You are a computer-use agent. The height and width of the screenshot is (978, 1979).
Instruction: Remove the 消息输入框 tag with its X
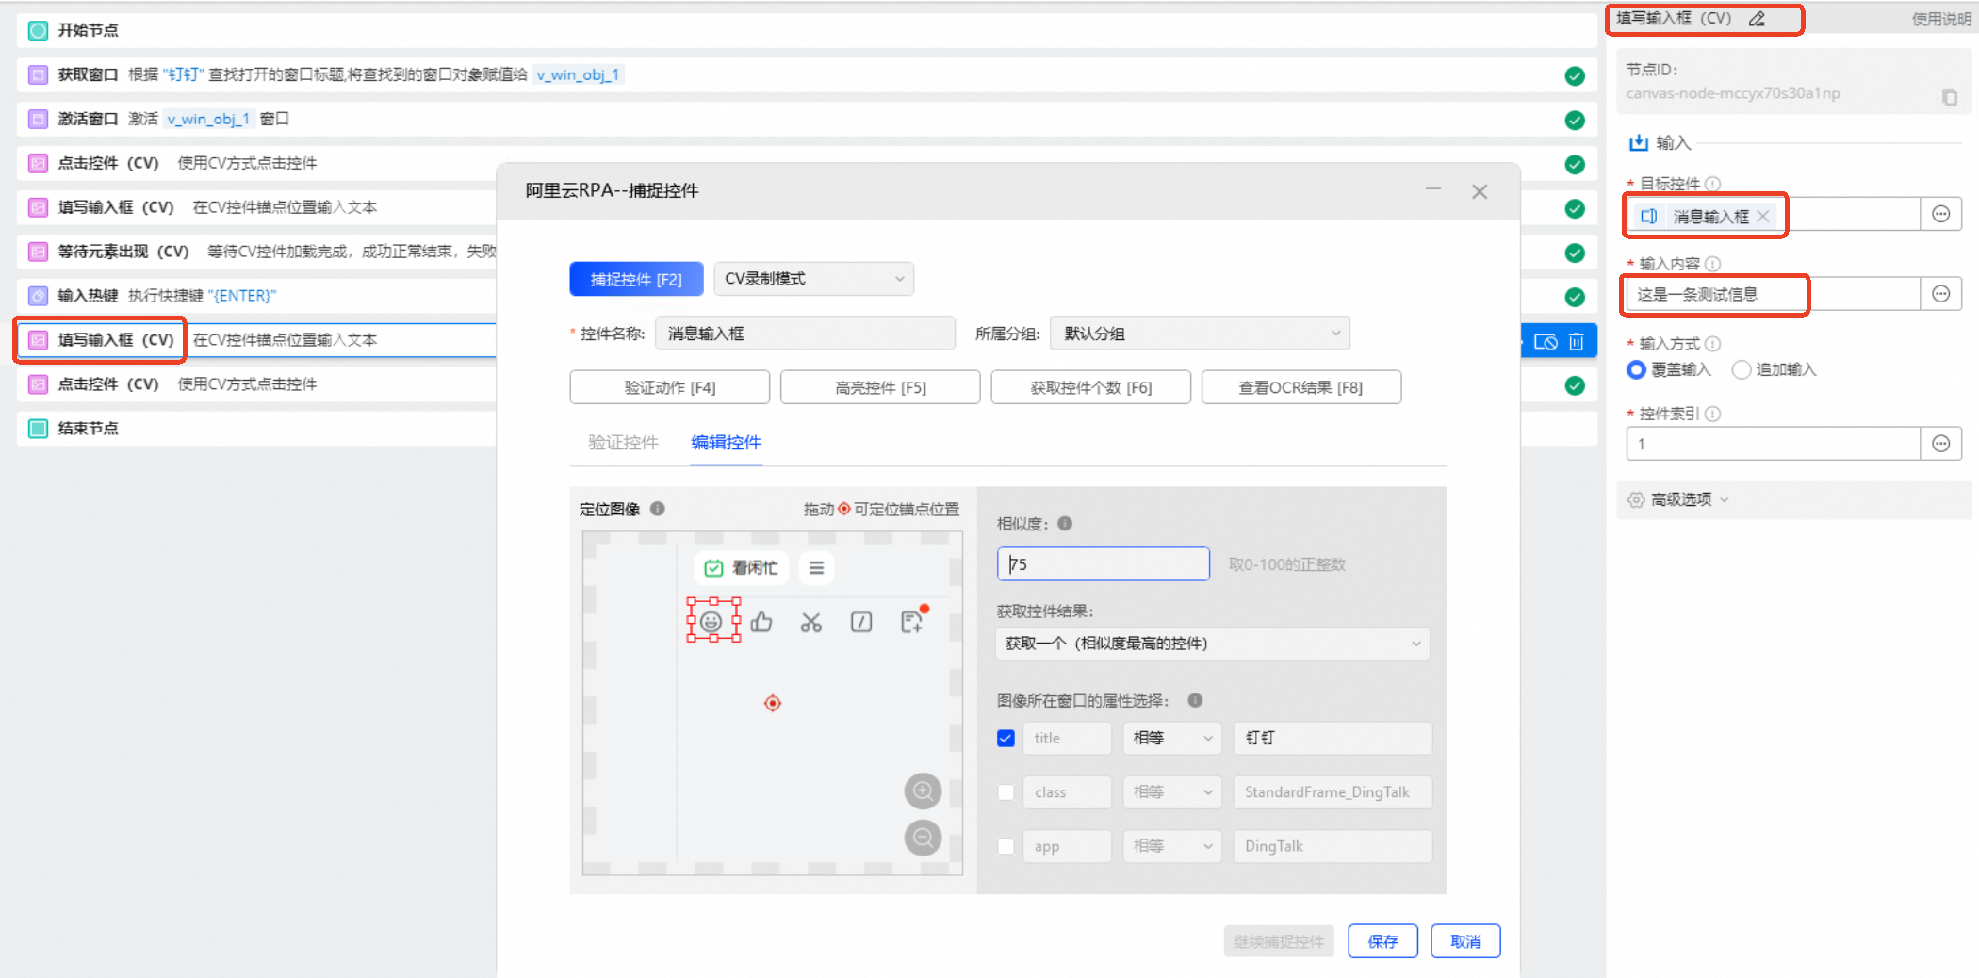pyautogui.click(x=1763, y=216)
